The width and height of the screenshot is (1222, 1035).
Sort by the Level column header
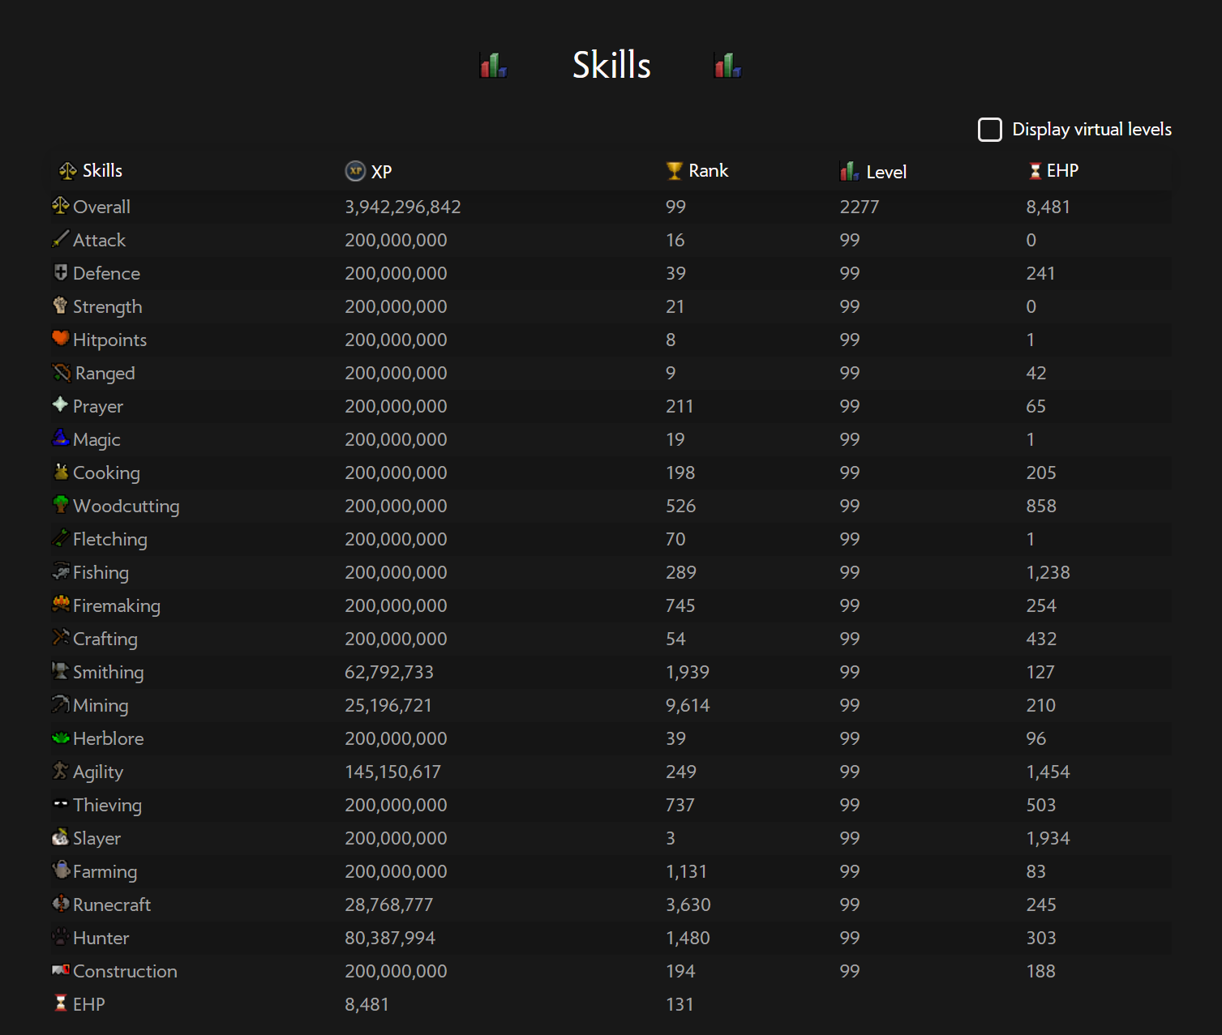(886, 172)
